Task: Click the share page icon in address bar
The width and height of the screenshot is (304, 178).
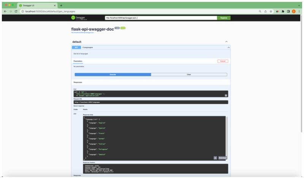Action: click(265, 11)
